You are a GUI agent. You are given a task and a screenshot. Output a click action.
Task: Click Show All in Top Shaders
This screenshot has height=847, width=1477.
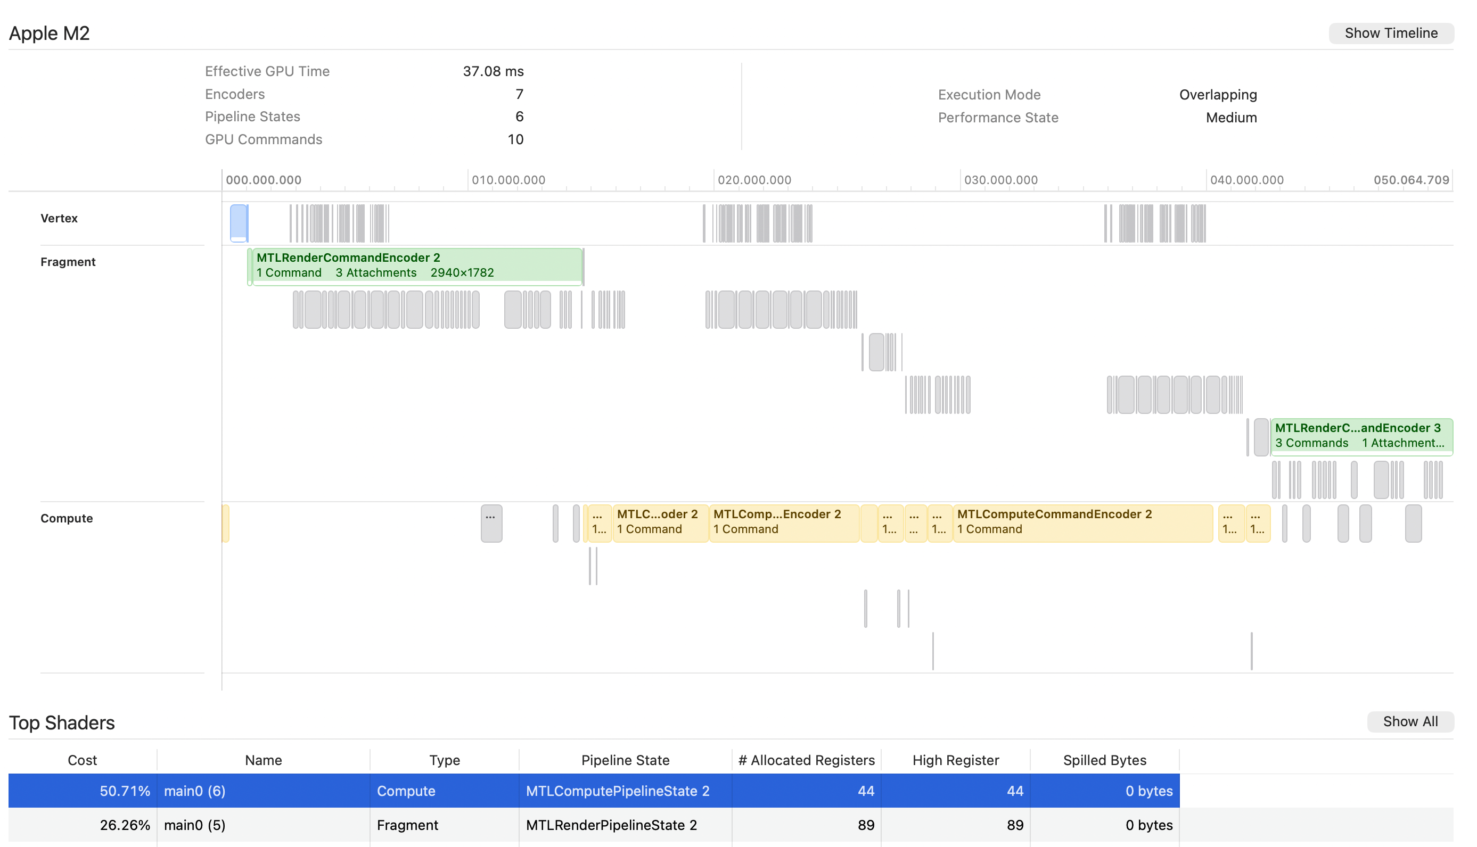1409,721
